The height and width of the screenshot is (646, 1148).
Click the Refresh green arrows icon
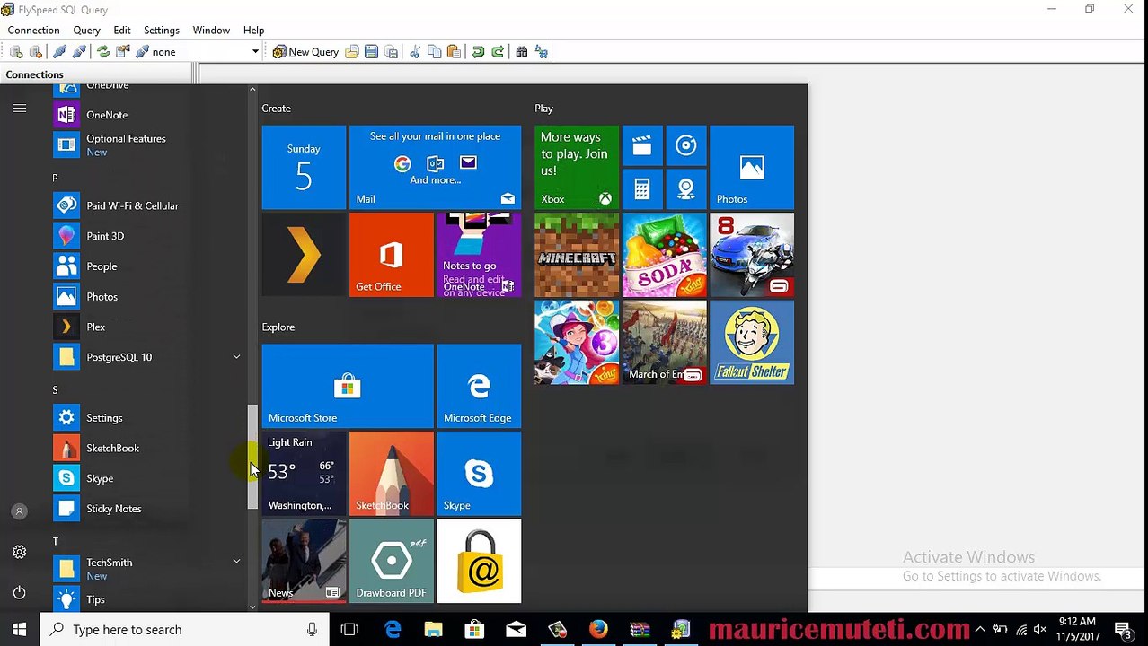(103, 52)
